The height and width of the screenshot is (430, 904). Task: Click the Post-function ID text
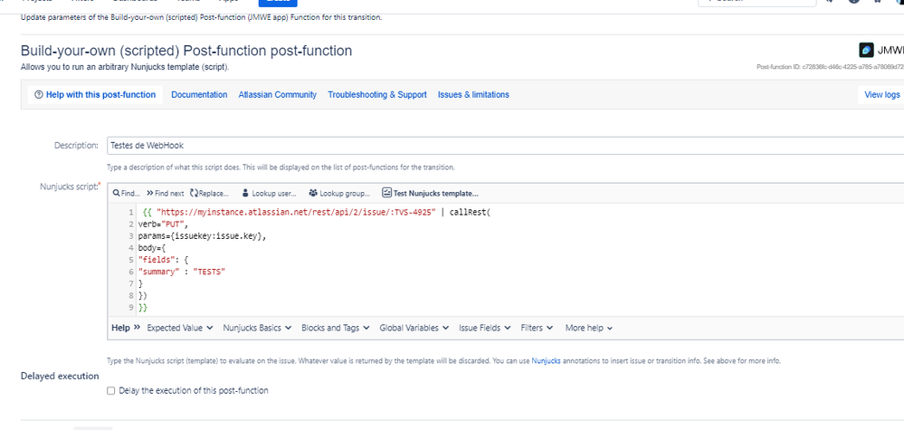point(830,67)
